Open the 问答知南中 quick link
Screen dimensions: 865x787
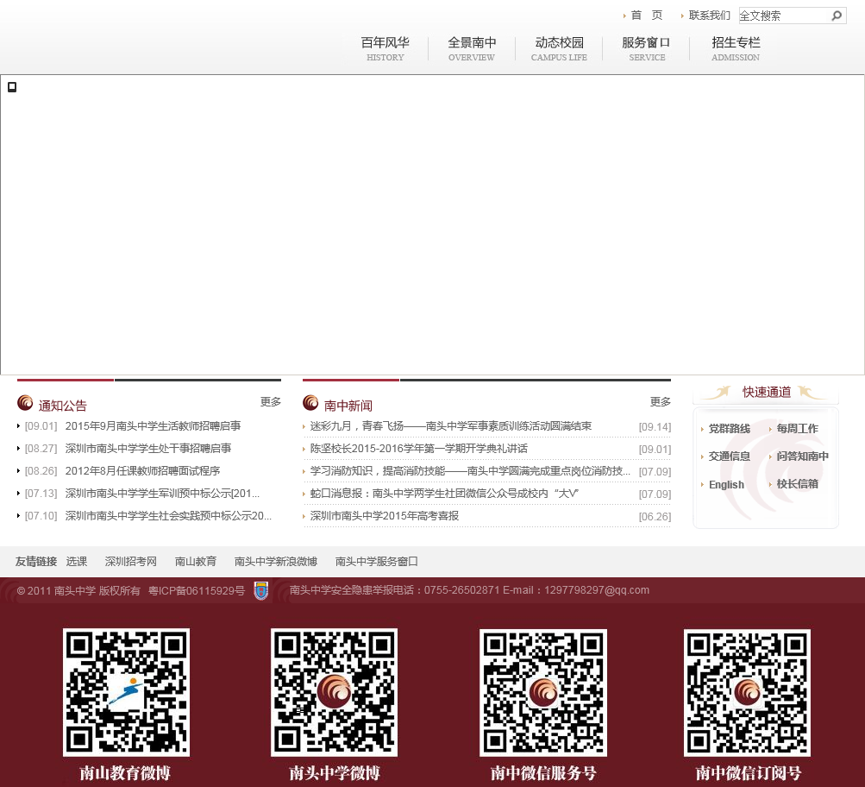(x=803, y=456)
